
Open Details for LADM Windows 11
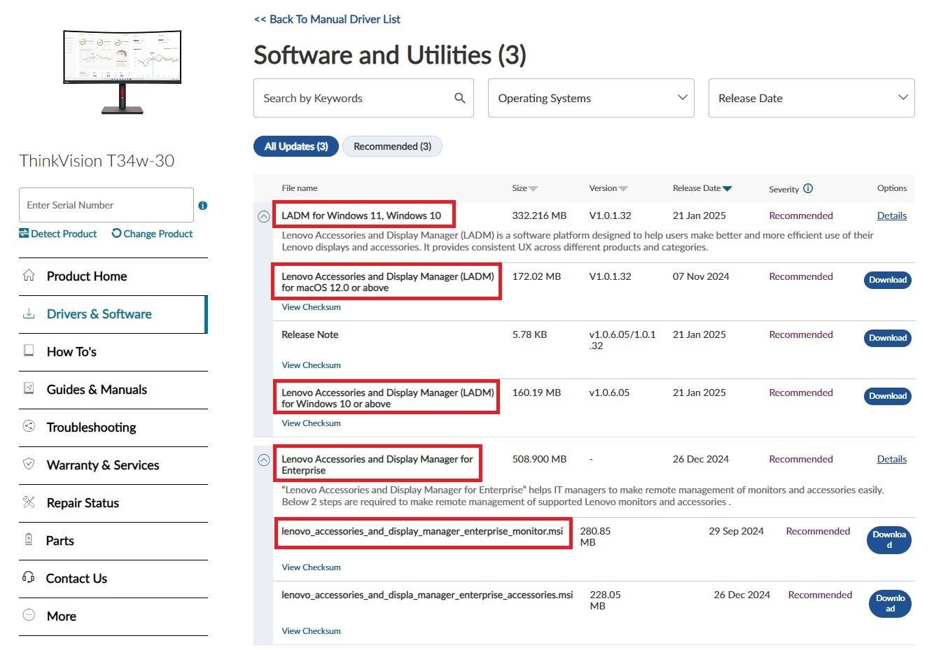891,216
